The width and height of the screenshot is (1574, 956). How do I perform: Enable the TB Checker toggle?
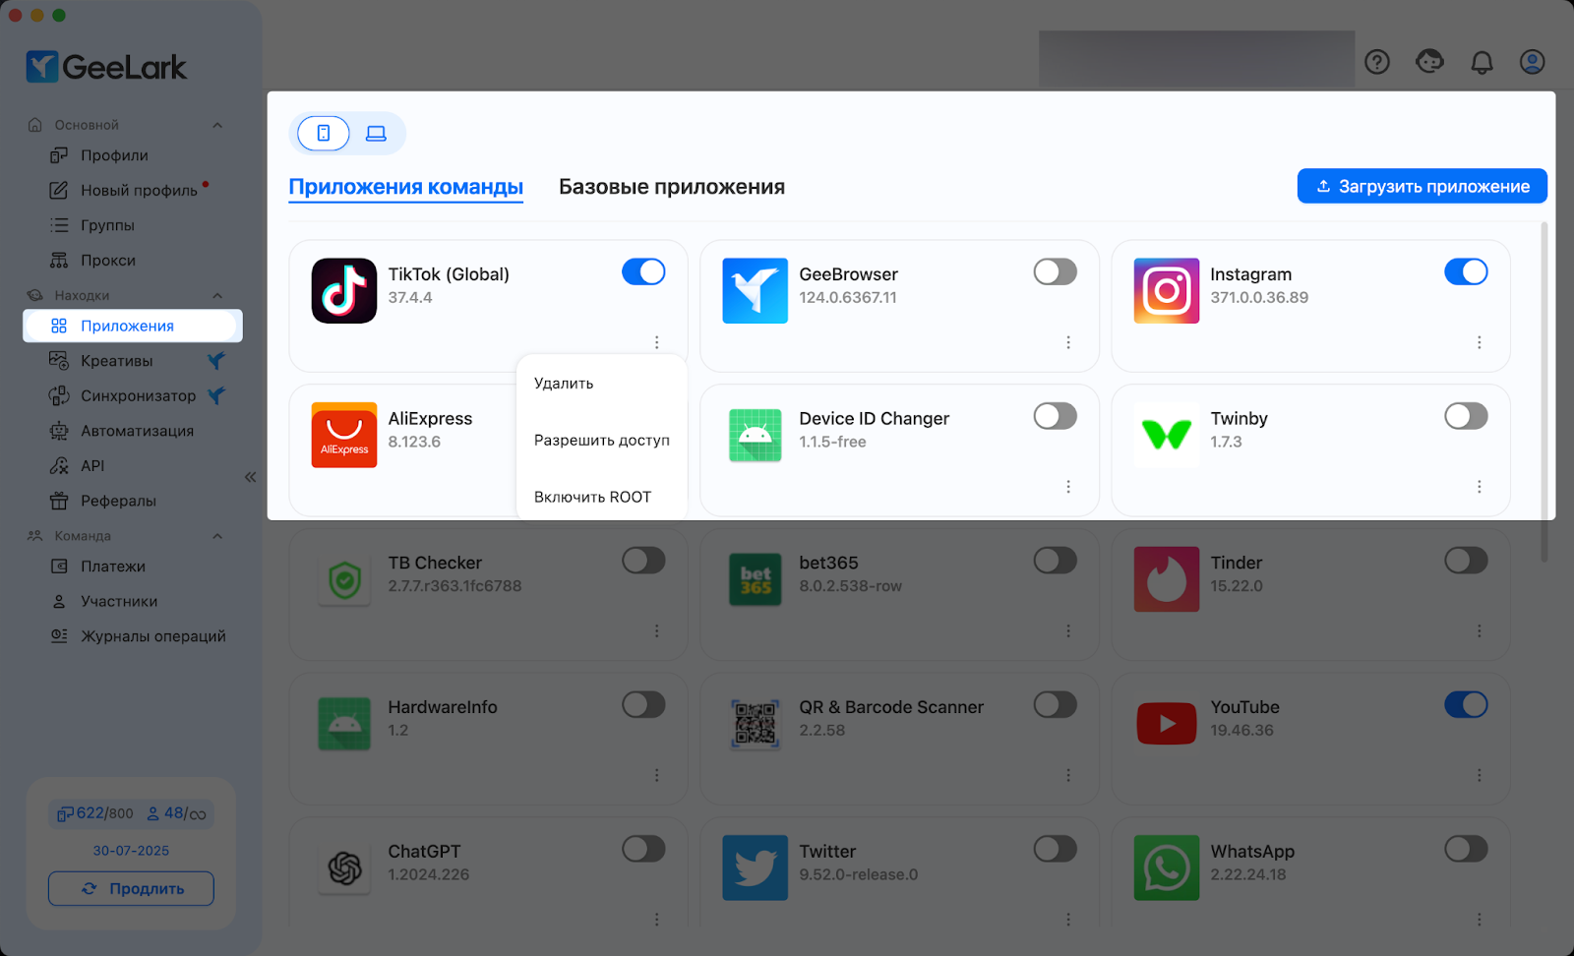pyautogui.click(x=643, y=561)
